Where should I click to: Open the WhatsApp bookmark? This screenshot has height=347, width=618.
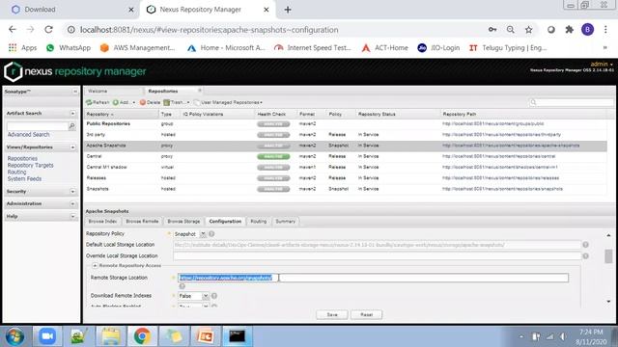(x=69, y=47)
